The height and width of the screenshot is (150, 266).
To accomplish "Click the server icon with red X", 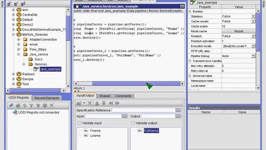I will (16, 4).
